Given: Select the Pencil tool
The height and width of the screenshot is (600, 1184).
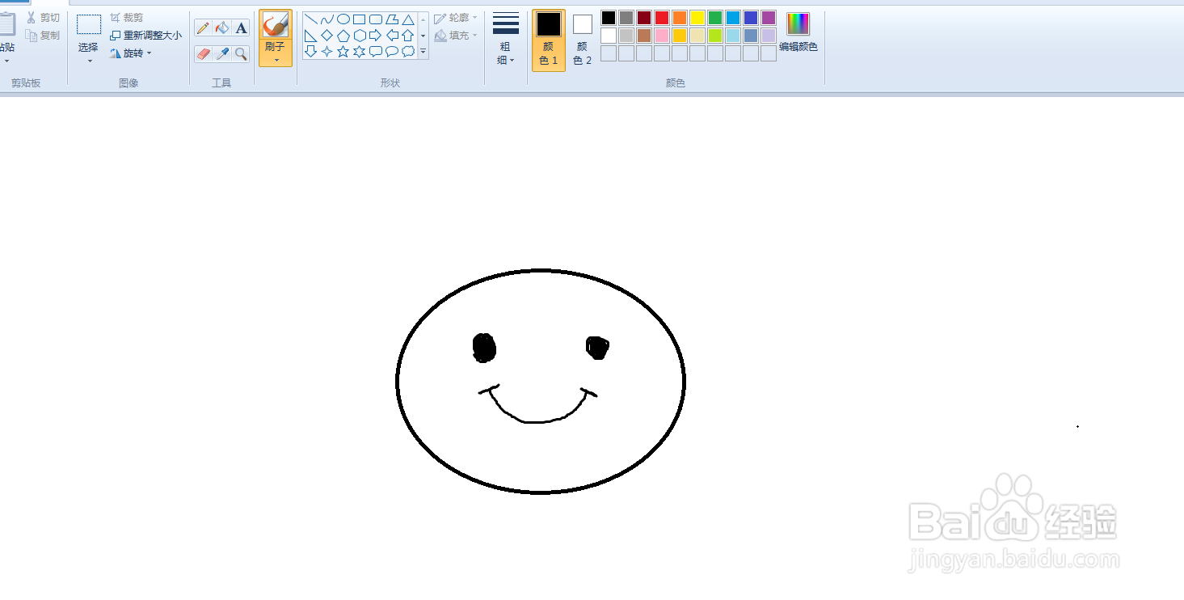Looking at the screenshot, I should pyautogui.click(x=203, y=28).
